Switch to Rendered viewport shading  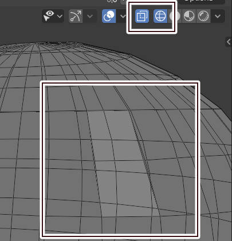tap(203, 16)
